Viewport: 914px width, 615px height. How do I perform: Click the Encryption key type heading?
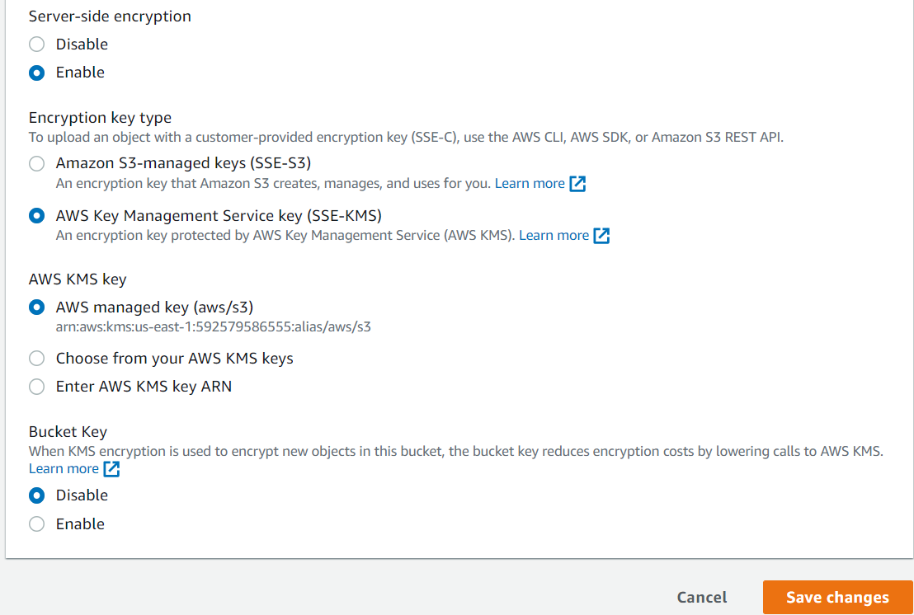coord(99,118)
